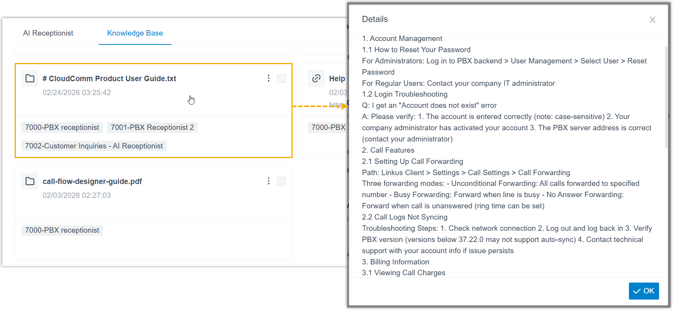Close the Details dialog with X

pyautogui.click(x=653, y=20)
